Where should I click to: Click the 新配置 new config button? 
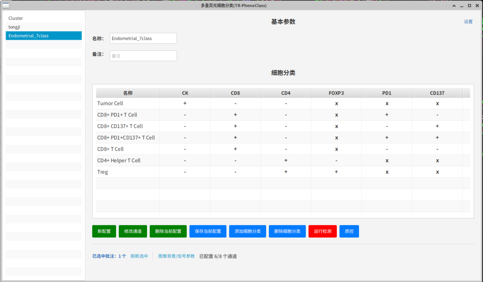(104, 231)
